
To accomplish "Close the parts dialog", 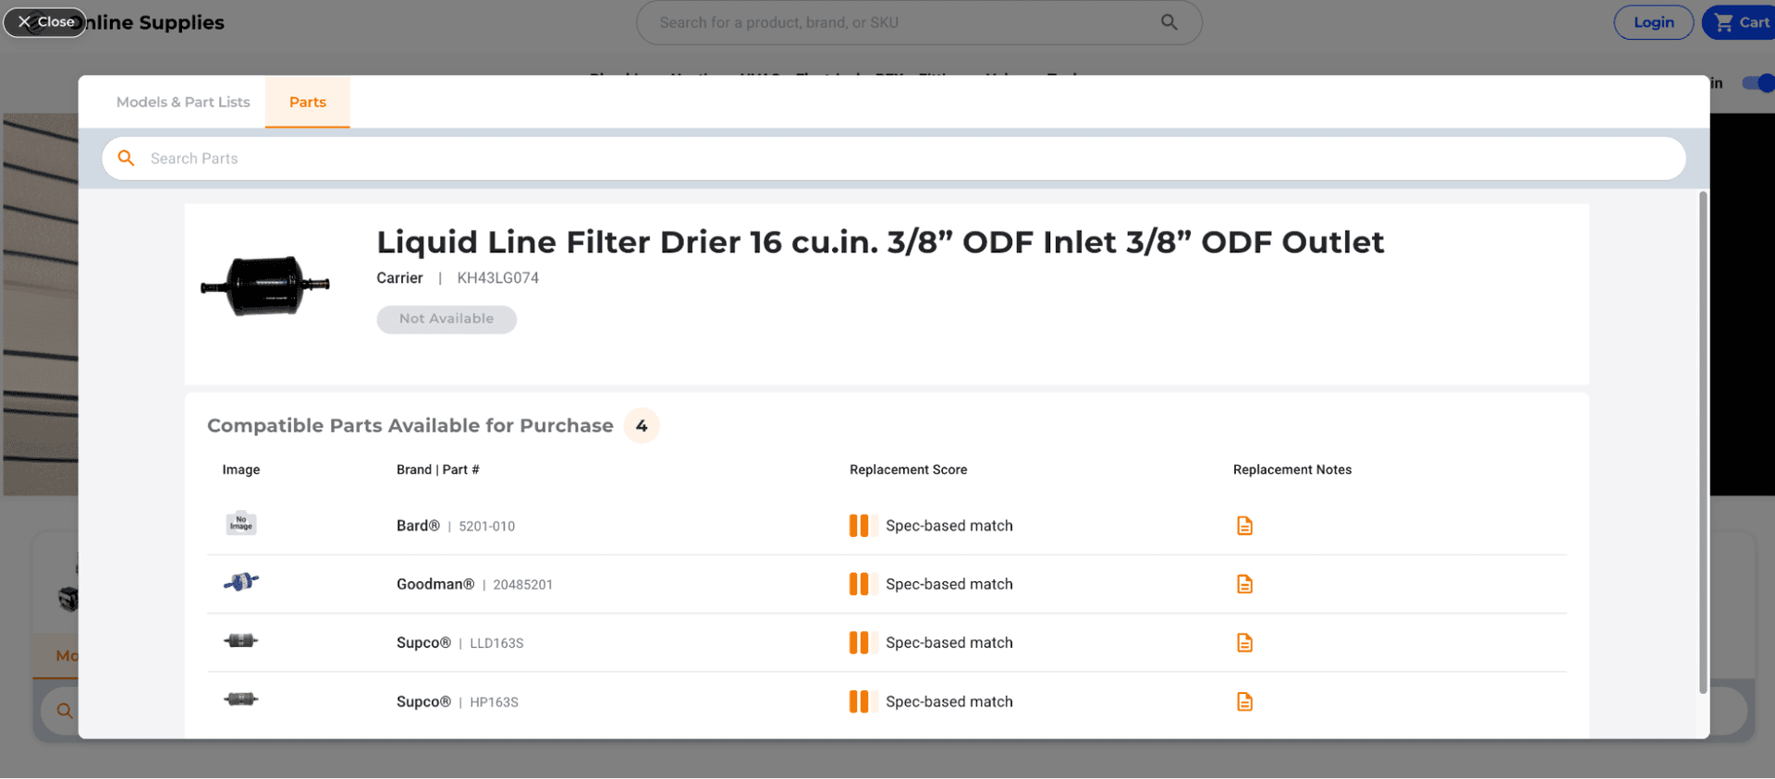I will click(x=44, y=21).
